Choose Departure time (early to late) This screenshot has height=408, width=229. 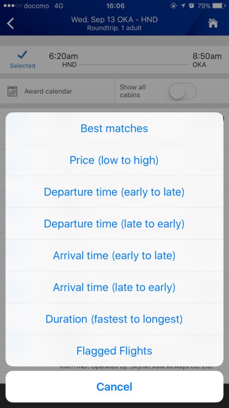[x=114, y=192]
